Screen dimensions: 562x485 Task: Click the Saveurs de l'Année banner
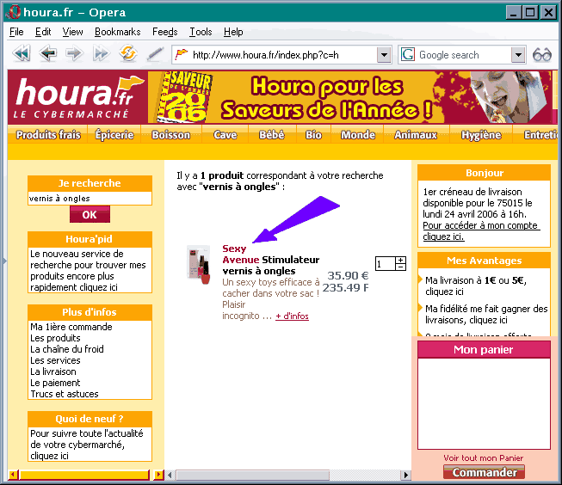tap(349, 97)
